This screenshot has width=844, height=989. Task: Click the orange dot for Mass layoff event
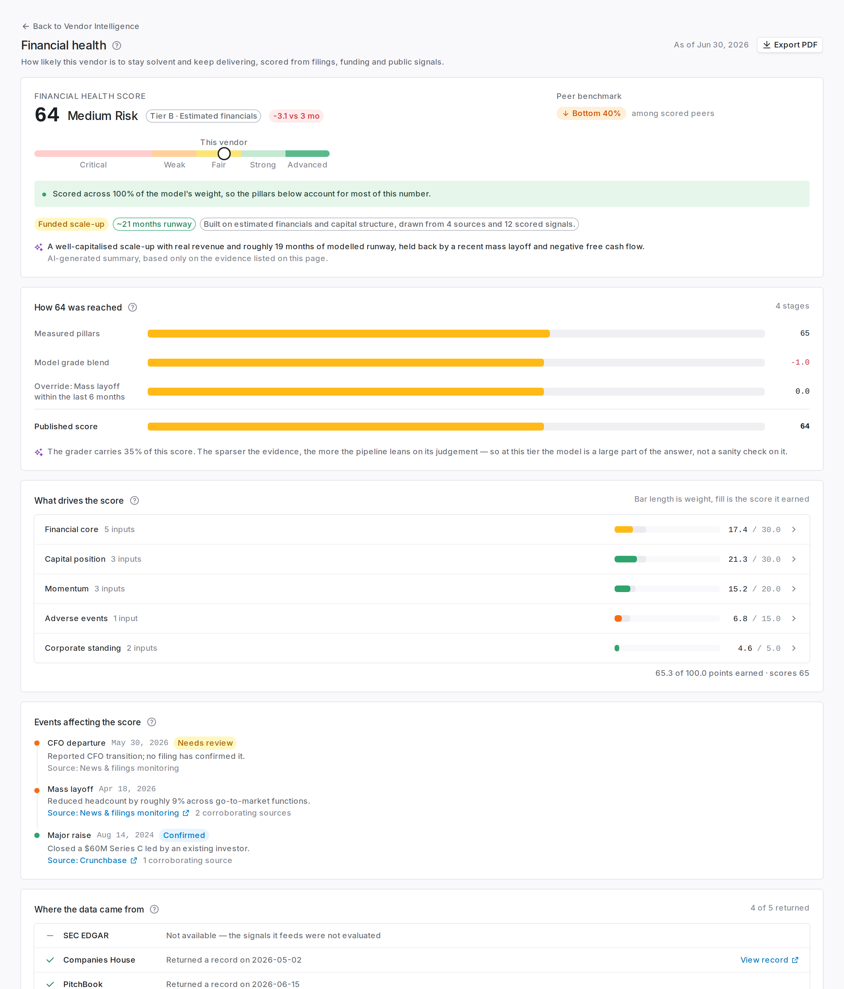(37, 791)
